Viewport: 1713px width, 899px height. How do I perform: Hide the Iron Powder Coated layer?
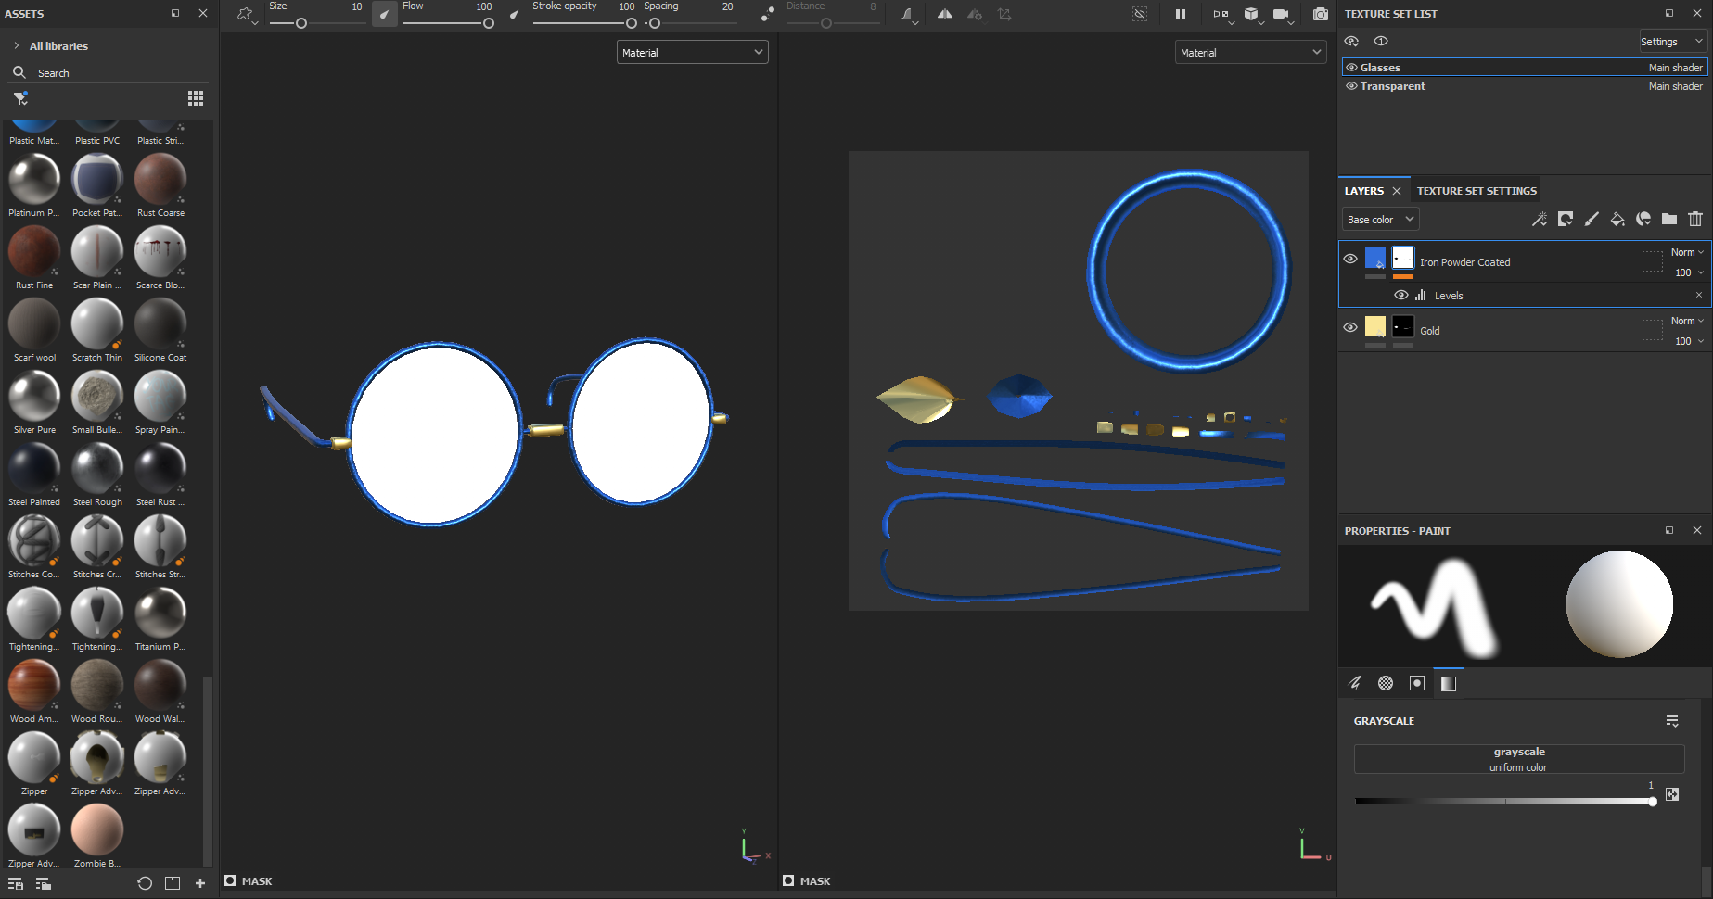coord(1350,259)
